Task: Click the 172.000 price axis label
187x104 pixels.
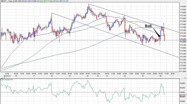Action: 183,66
